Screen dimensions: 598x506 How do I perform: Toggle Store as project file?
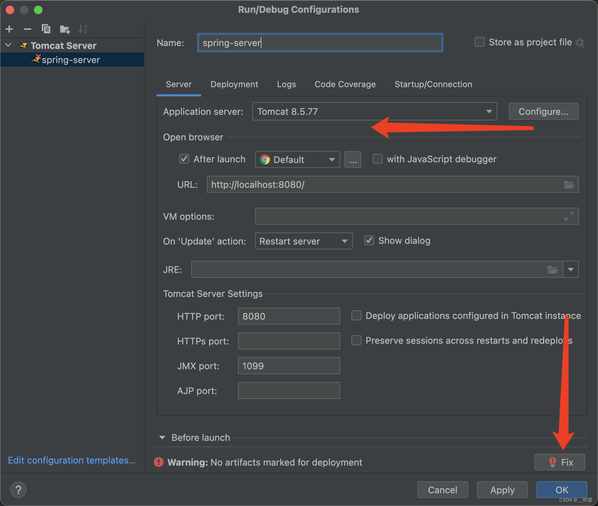(480, 42)
